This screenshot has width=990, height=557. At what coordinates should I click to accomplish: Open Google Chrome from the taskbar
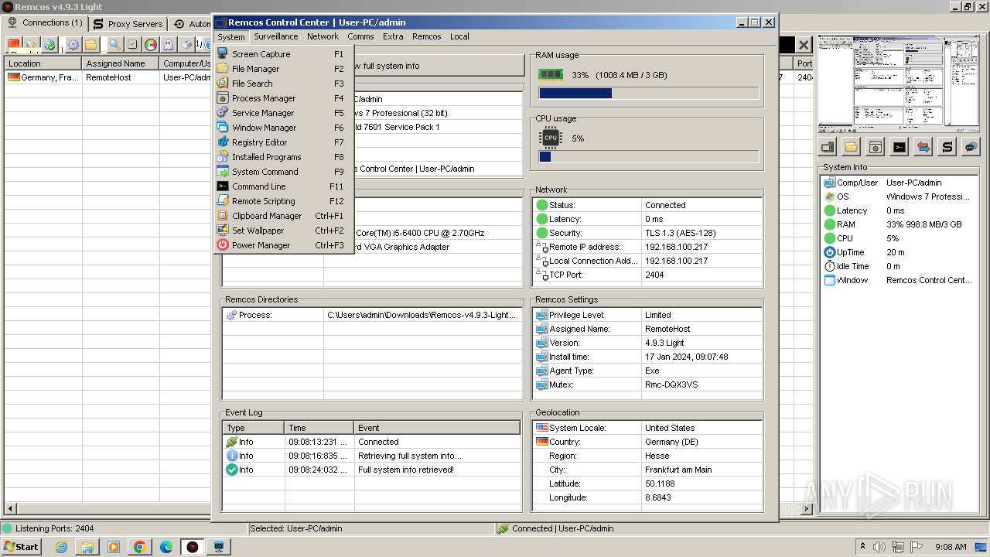(x=140, y=547)
